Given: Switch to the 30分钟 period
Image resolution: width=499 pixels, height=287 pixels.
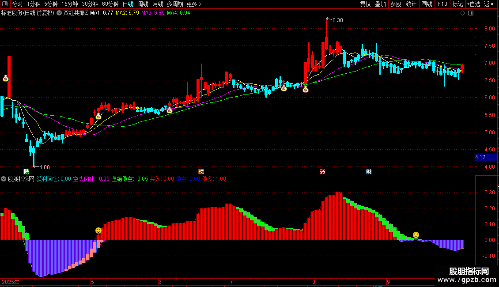Looking at the screenshot, I should pyautogui.click(x=90, y=4).
